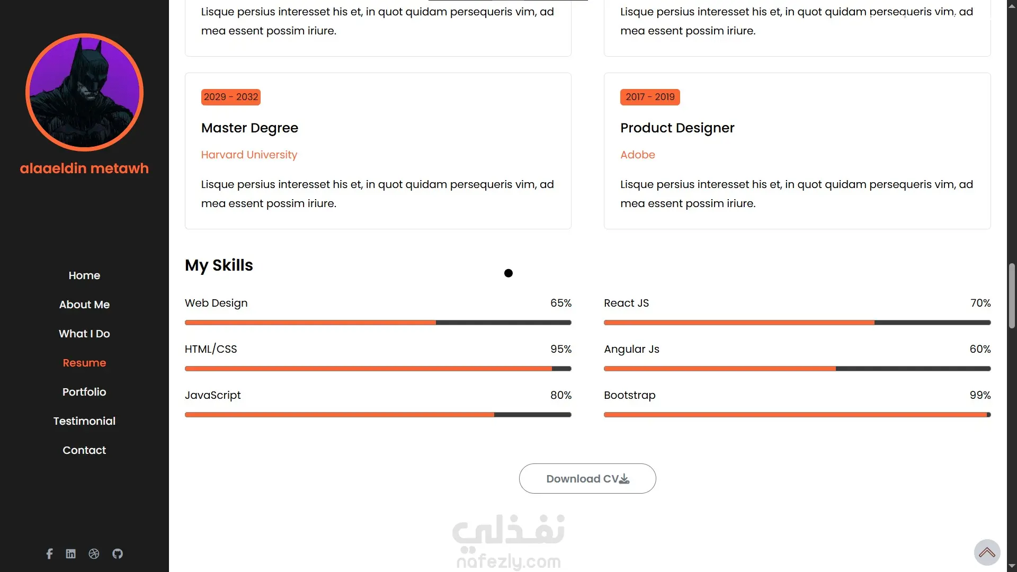Open the GitHub social icon
Image resolution: width=1017 pixels, height=572 pixels.
[x=118, y=553]
